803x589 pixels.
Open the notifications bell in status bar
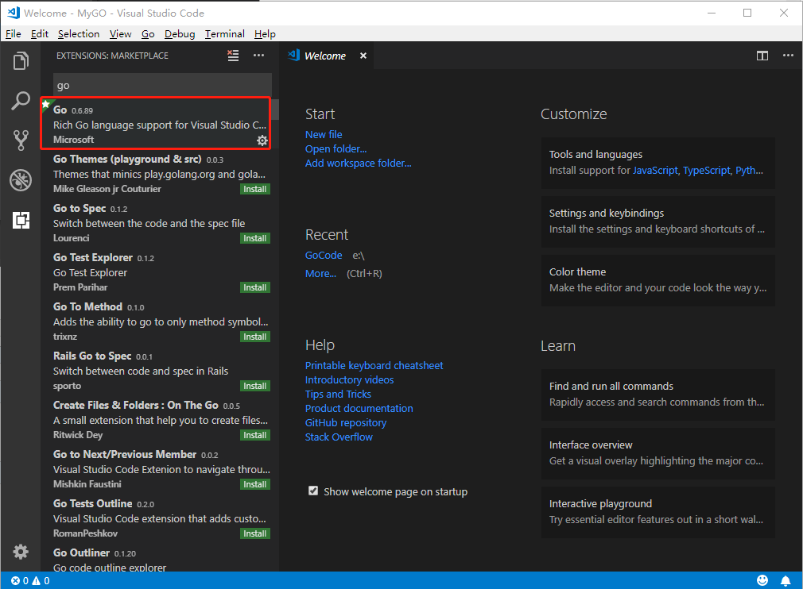(x=786, y=580)
